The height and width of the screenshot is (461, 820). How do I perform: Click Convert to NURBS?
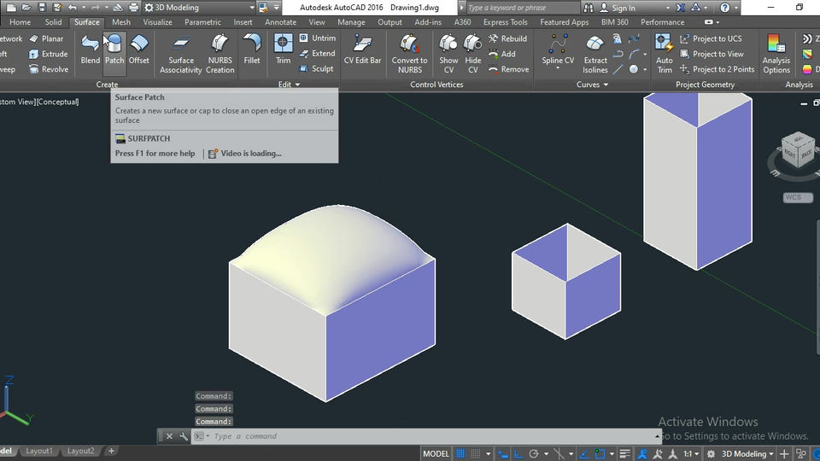409,54
